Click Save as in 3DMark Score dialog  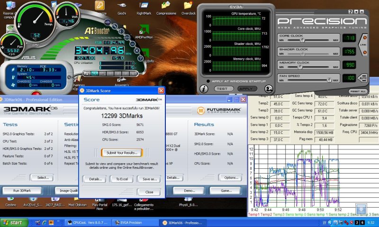pyautogui.click(x=149, y=179)
